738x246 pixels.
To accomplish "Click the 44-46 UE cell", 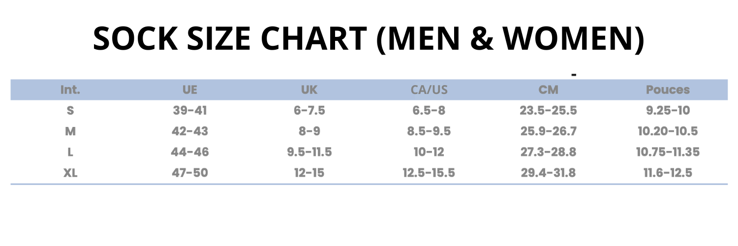I will 190,152.
